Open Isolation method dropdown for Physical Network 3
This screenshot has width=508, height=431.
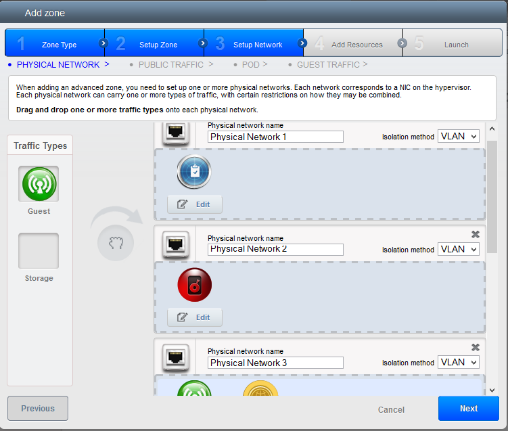click(x=459, y=362)
